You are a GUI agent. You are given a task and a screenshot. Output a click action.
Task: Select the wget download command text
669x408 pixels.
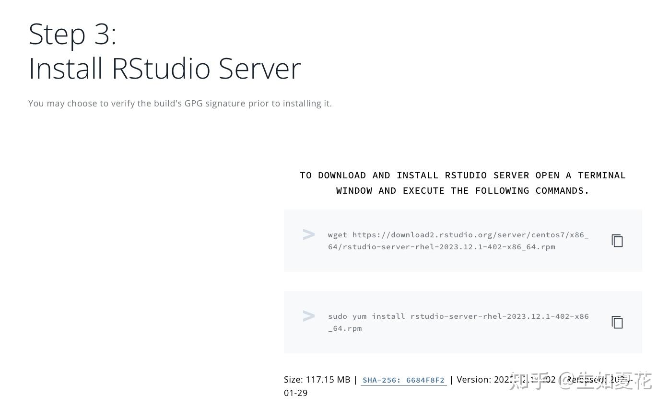point(458,241)
